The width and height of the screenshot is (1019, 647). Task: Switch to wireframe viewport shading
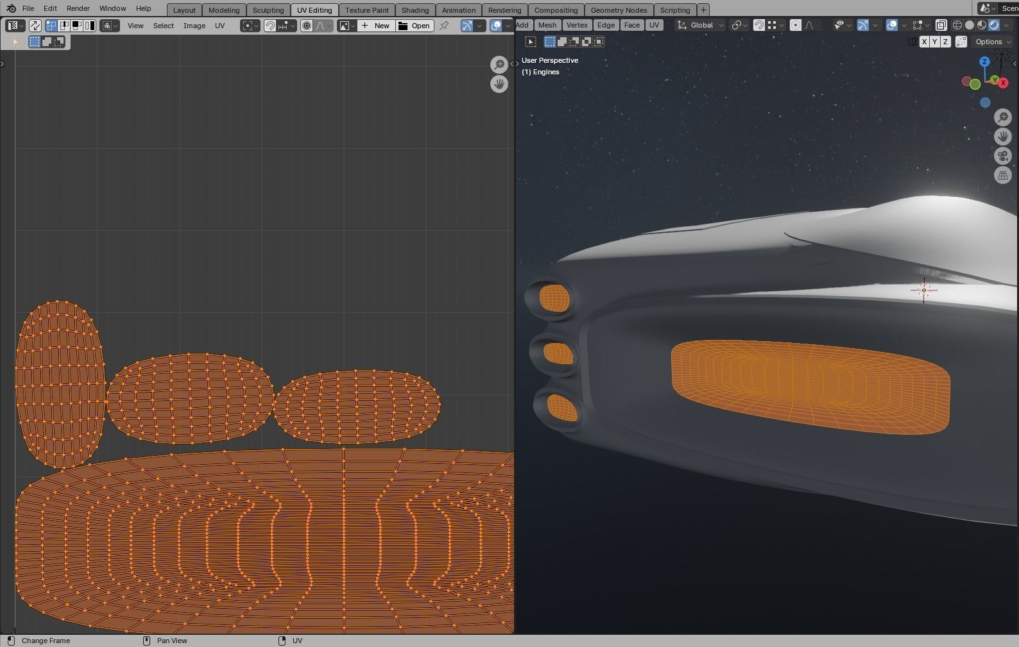[x=957, y=25]
